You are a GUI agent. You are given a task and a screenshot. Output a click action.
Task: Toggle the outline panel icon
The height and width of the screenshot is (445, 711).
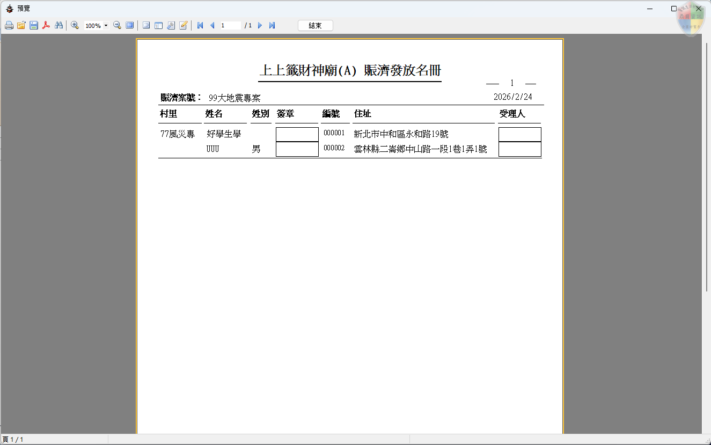point(146,25)
